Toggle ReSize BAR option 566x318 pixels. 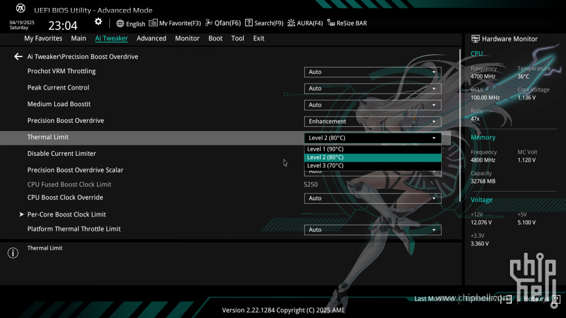point(347,23)
